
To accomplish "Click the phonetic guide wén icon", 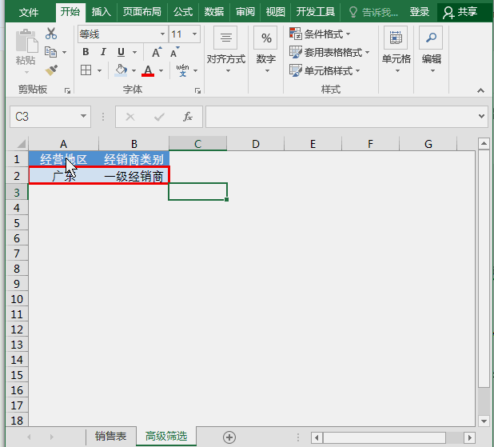I will [x=182, y=70].
